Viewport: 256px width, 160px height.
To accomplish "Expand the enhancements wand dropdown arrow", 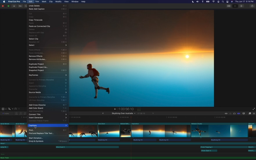I will point(12,109).
